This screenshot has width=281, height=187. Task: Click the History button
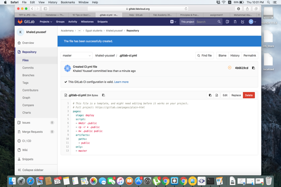pos(235,56)
